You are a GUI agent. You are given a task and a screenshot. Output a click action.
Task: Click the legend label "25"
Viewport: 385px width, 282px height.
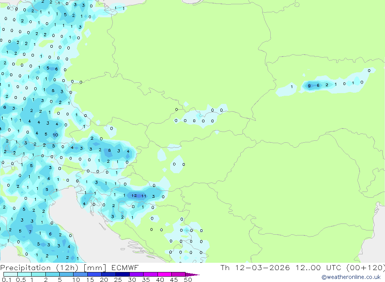[118, 280]
